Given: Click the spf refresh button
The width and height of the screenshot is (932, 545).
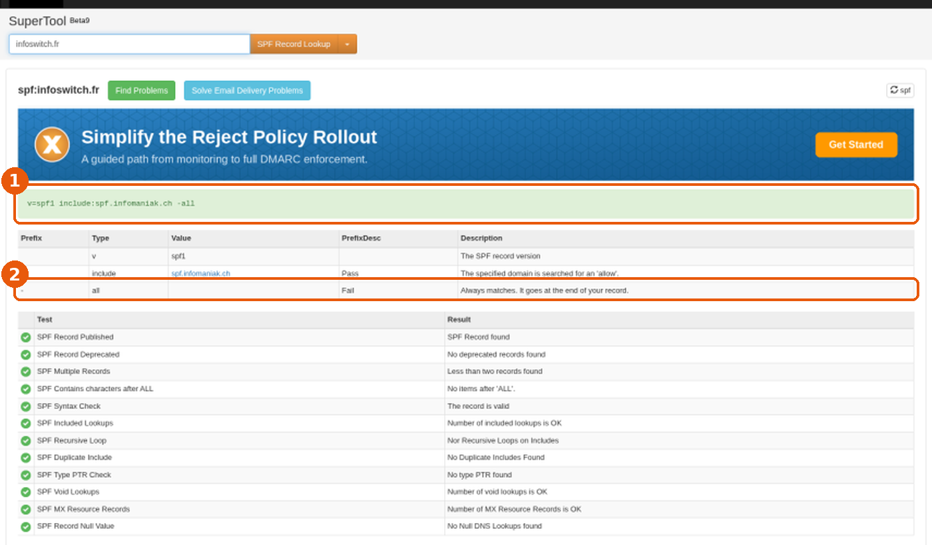Looking at the screenshot, I should tap(900, 90).
